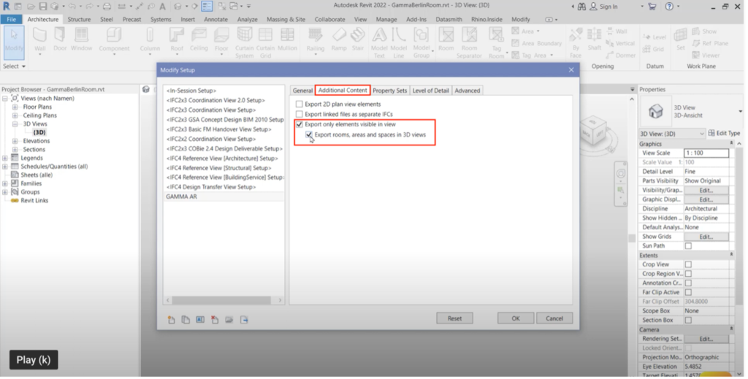748x379 pixels.
Task: Collapse the 3D Views tree node
Action: 15,124
